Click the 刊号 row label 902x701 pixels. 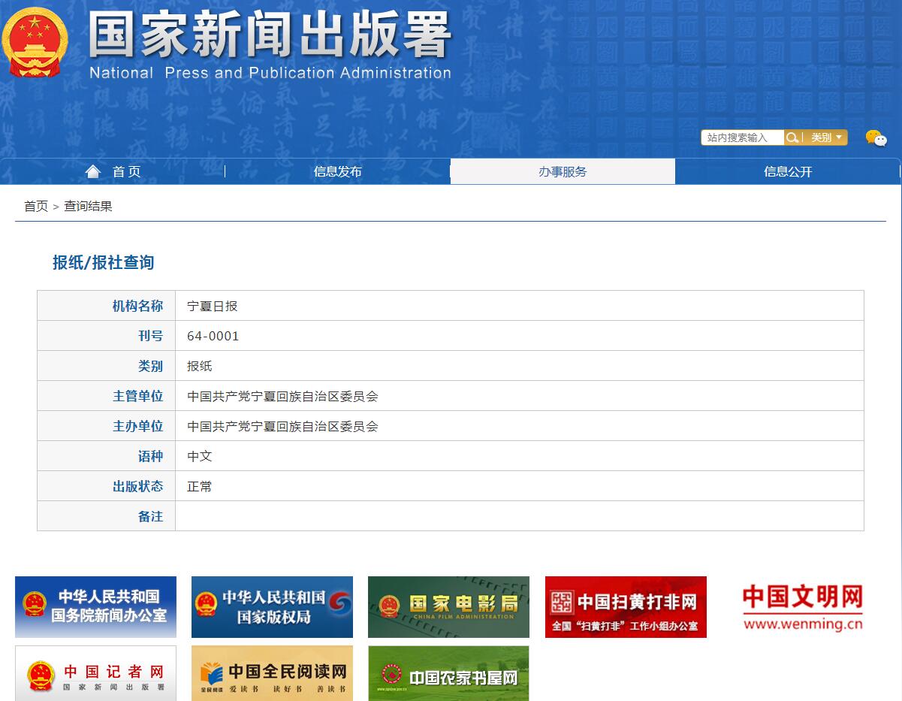150,336
